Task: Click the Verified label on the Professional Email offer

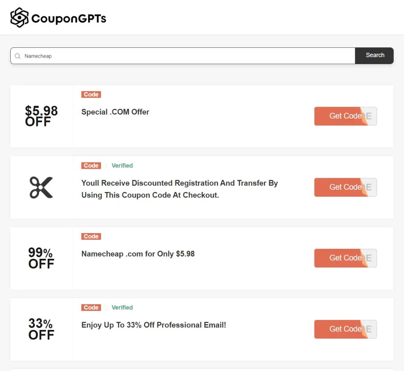Action: point(122,307)
